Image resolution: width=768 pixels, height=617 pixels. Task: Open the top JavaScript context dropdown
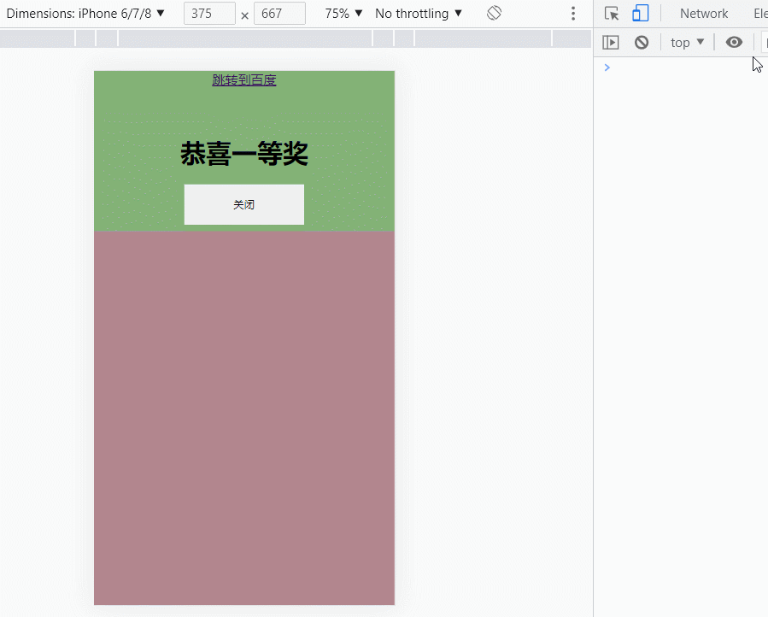point(687,43)
